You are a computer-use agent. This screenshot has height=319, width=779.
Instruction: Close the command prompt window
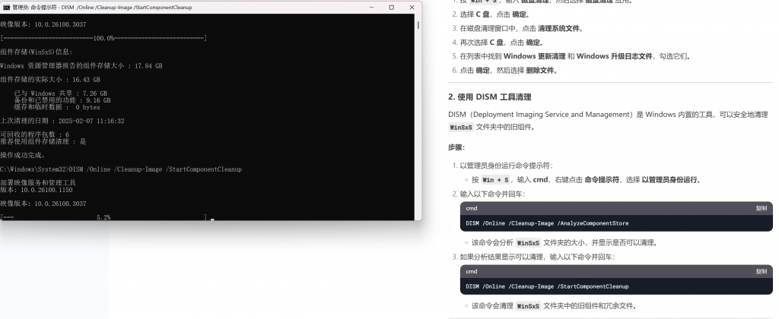(x=412, y=8)
